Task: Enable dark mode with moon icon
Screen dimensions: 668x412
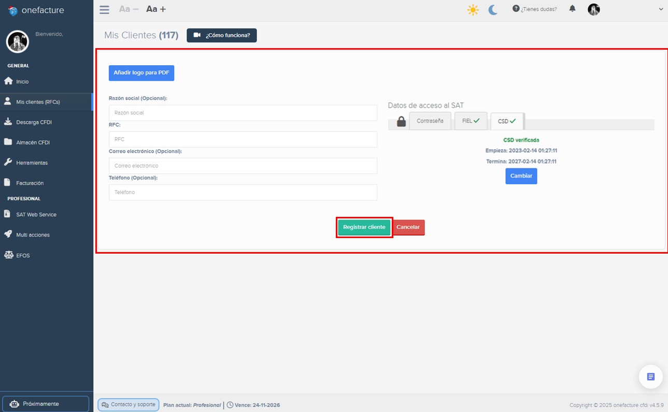Action: [x=492, y=9]
